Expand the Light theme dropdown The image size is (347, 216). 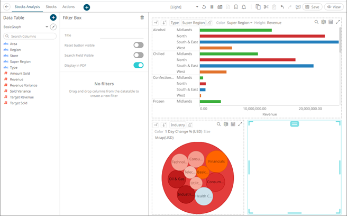point(183,7)
